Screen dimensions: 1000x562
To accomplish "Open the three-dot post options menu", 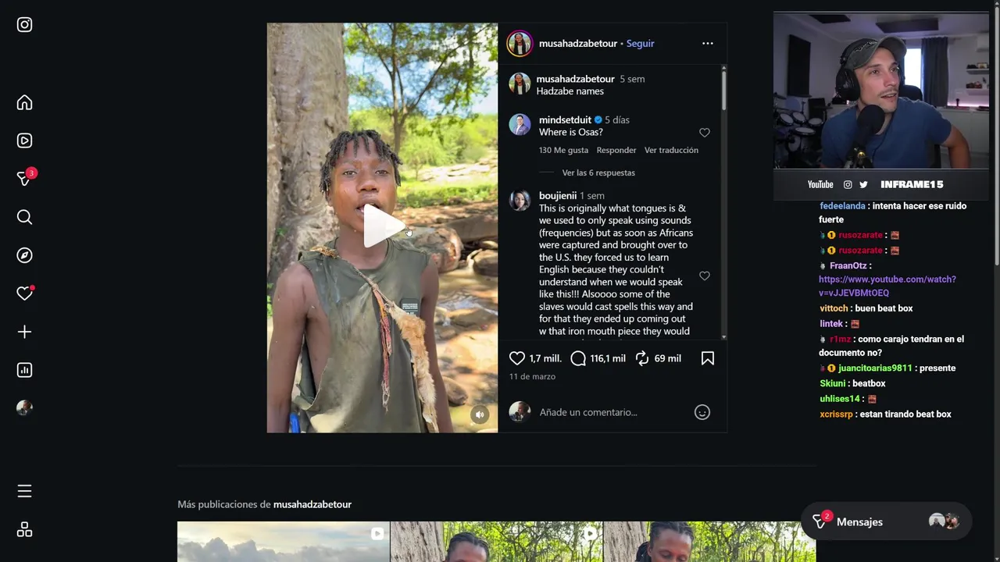I will 707,44.
